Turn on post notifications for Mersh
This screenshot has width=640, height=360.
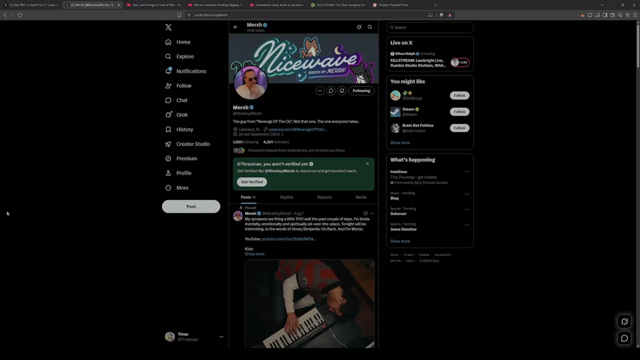[x=342, y=90]
